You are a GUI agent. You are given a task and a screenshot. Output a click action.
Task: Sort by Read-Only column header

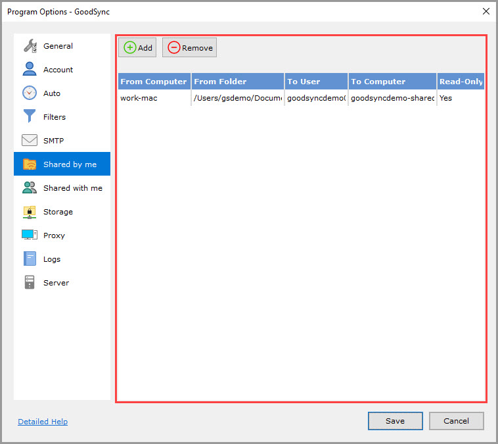click(x=461, y=82)
